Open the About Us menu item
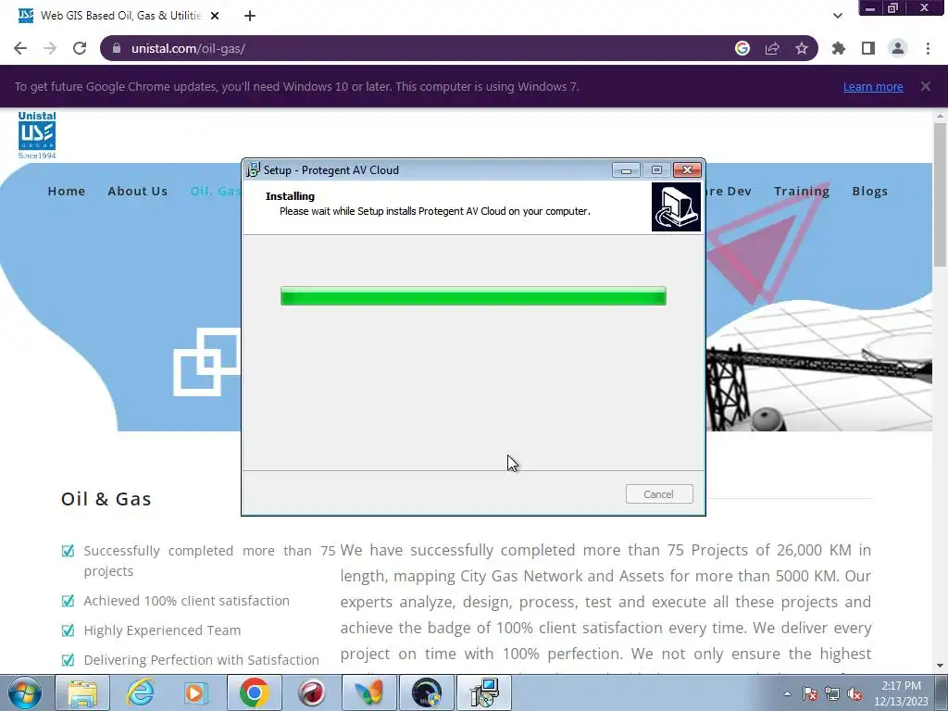 pos(138,191)
